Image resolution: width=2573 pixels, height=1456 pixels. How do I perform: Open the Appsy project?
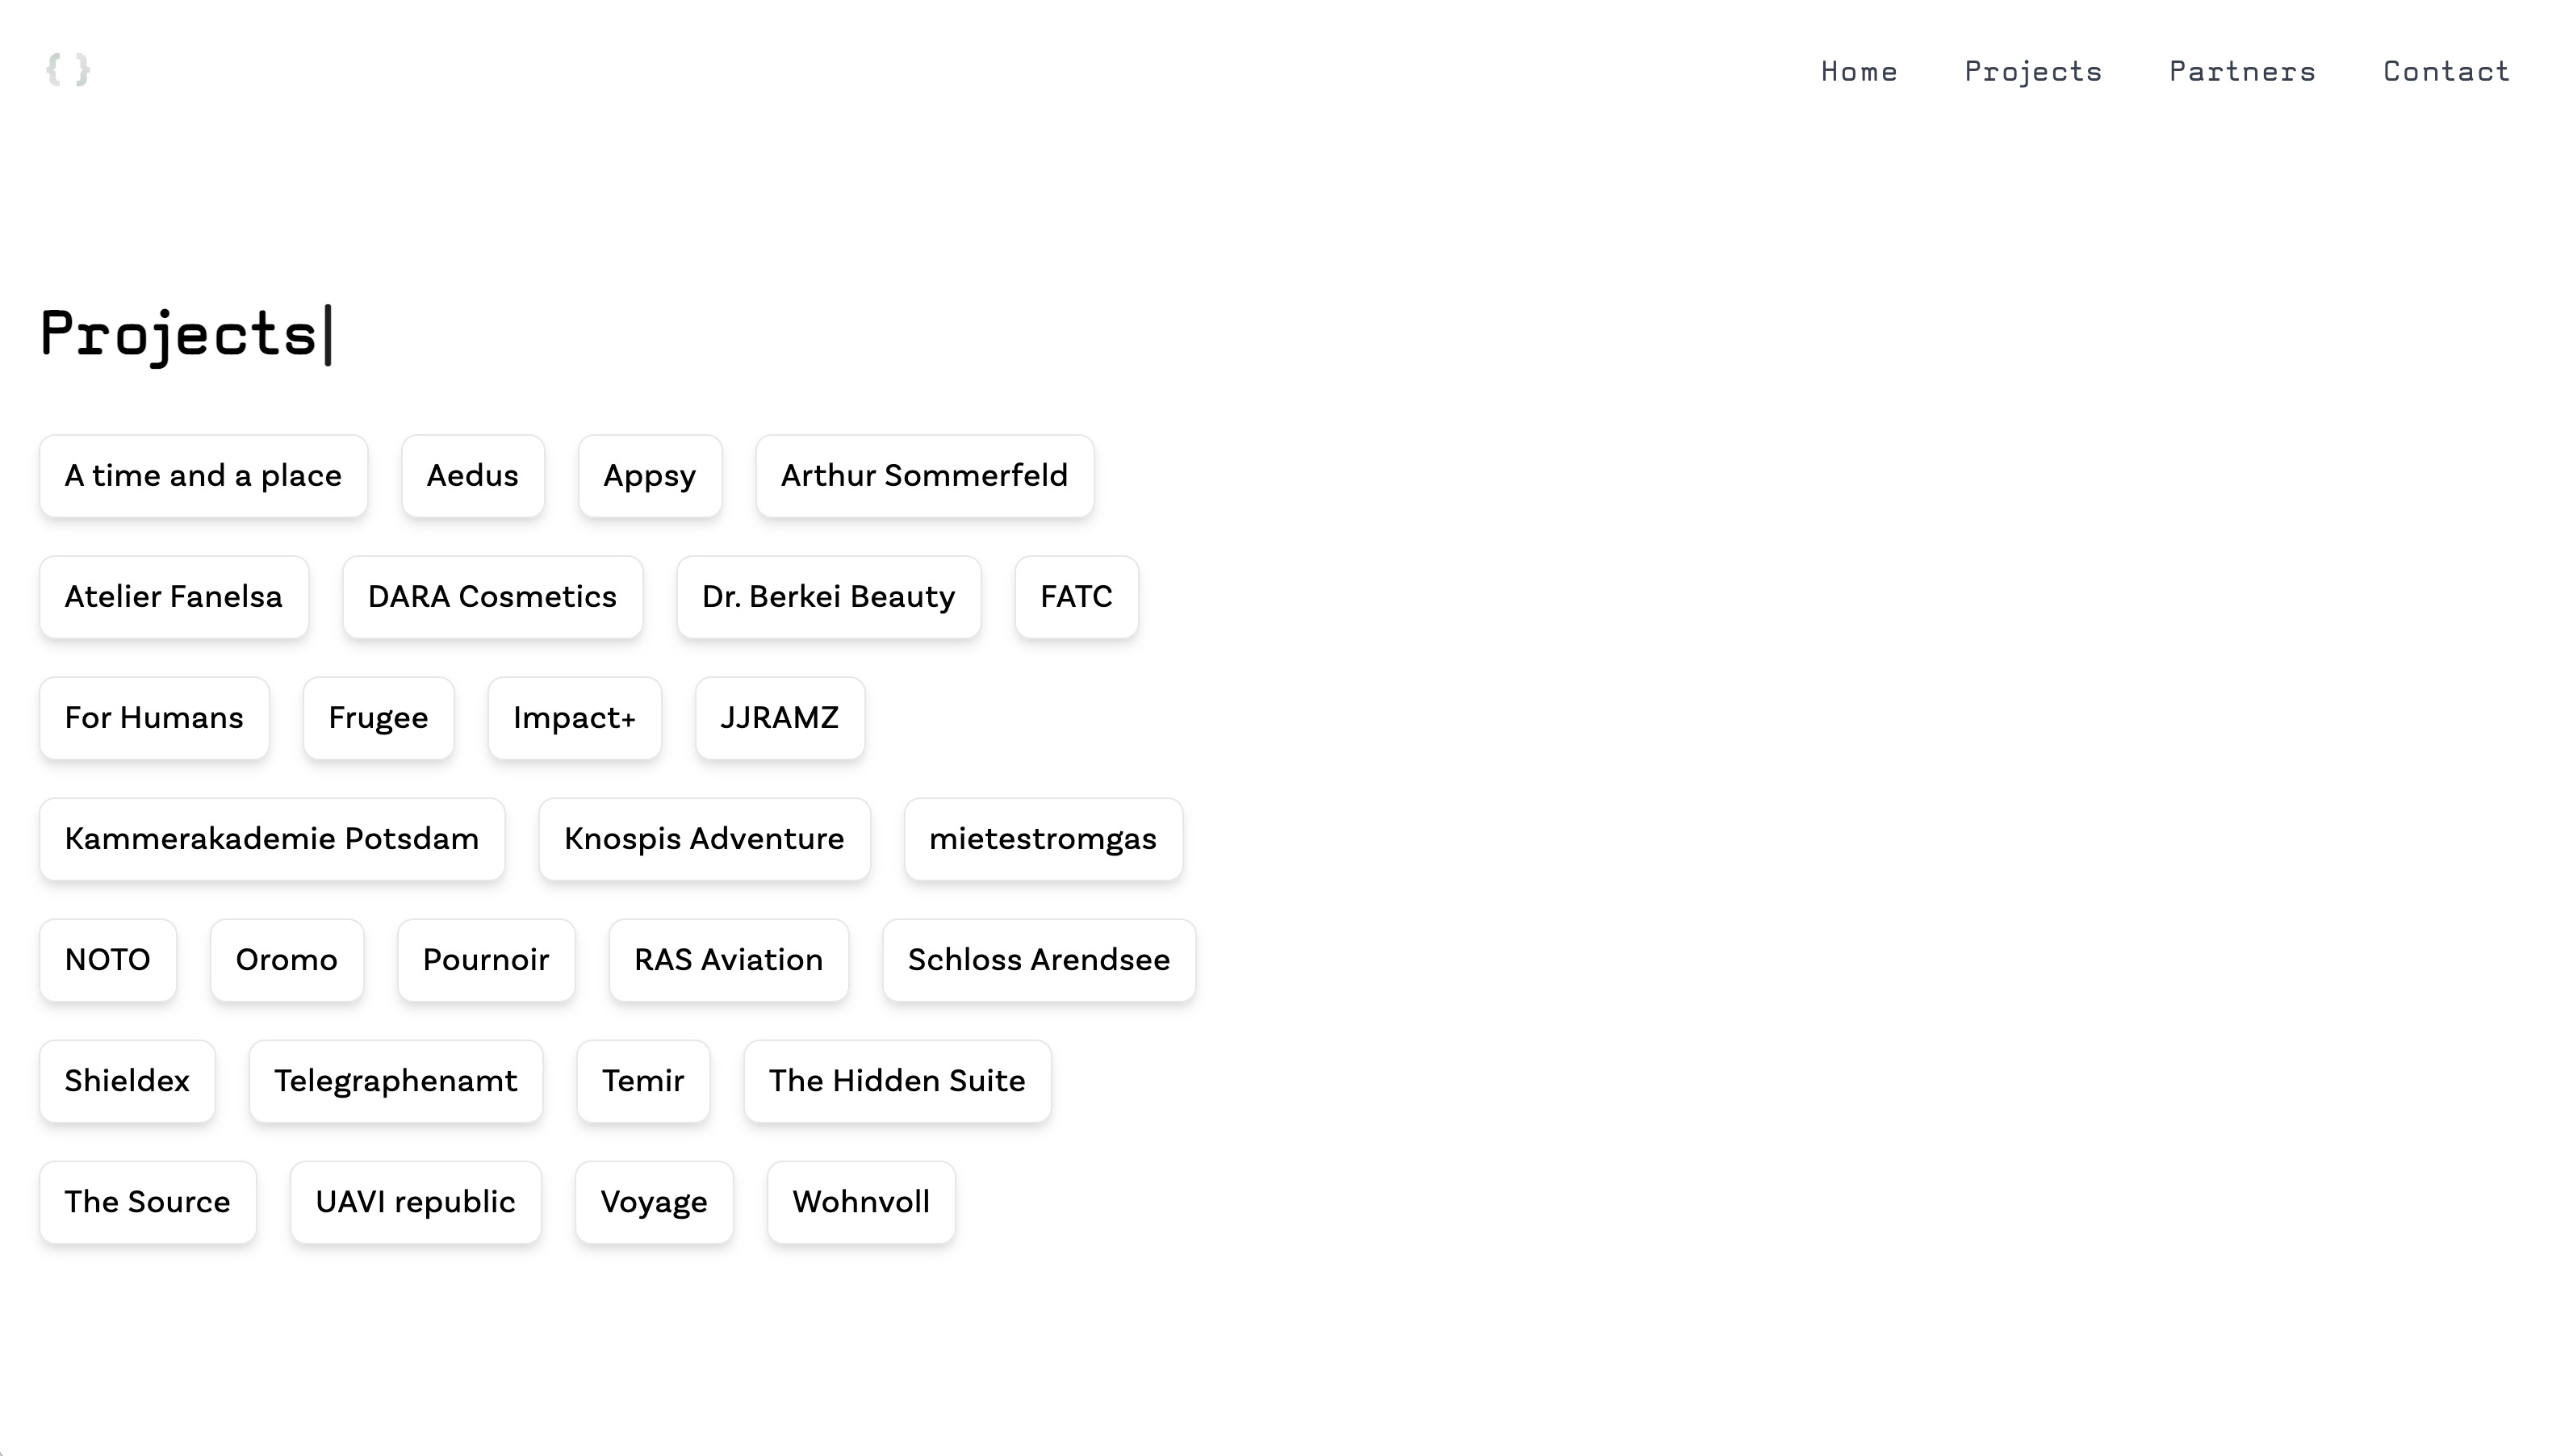(649, 476)
